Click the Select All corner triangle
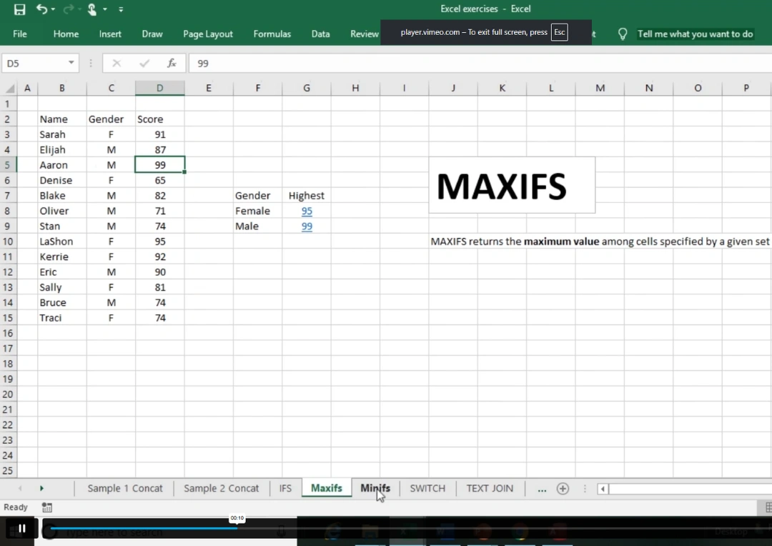This screenshot has width=772, height=546. click(x=10, y=89)
